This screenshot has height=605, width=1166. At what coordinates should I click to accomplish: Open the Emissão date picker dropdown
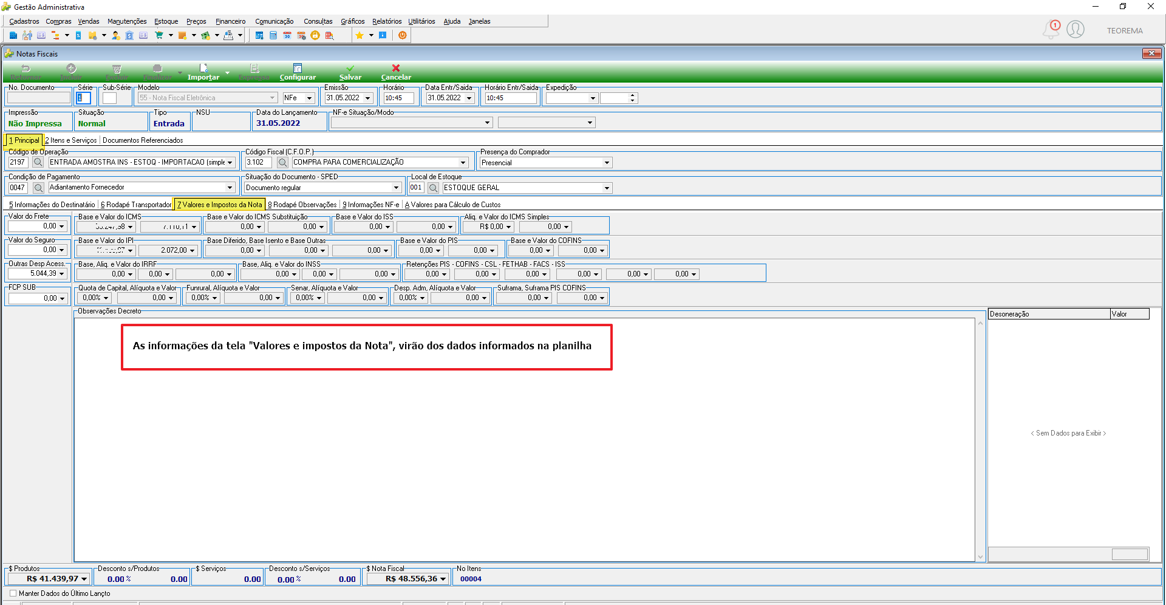click(x=368, y=98)
